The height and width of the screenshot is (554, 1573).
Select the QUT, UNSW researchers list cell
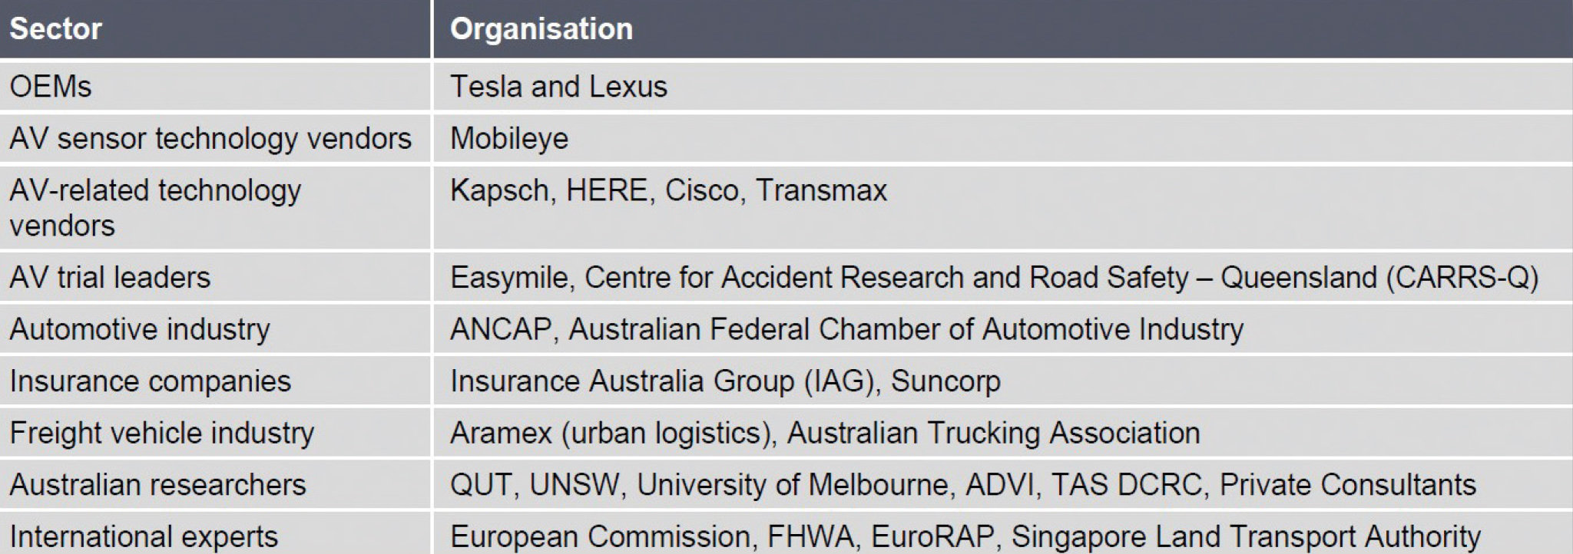1003,484
